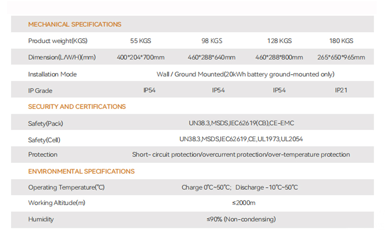
Task: Click the Mechanical Specifications section heading
Action: click(75, 25)
